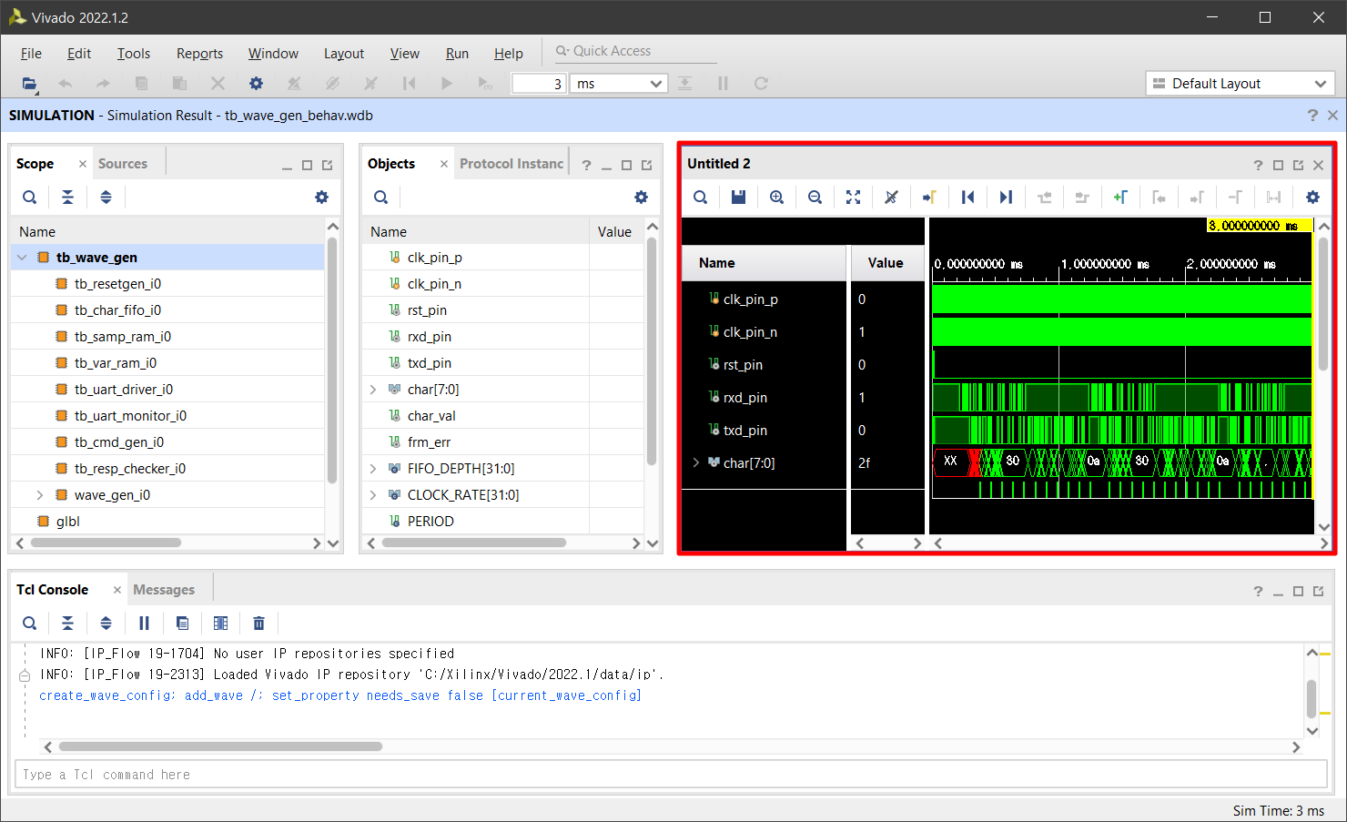Toggle column selection mode in Tcl Console
This screenshot has height=822, width=1347.
220,623
